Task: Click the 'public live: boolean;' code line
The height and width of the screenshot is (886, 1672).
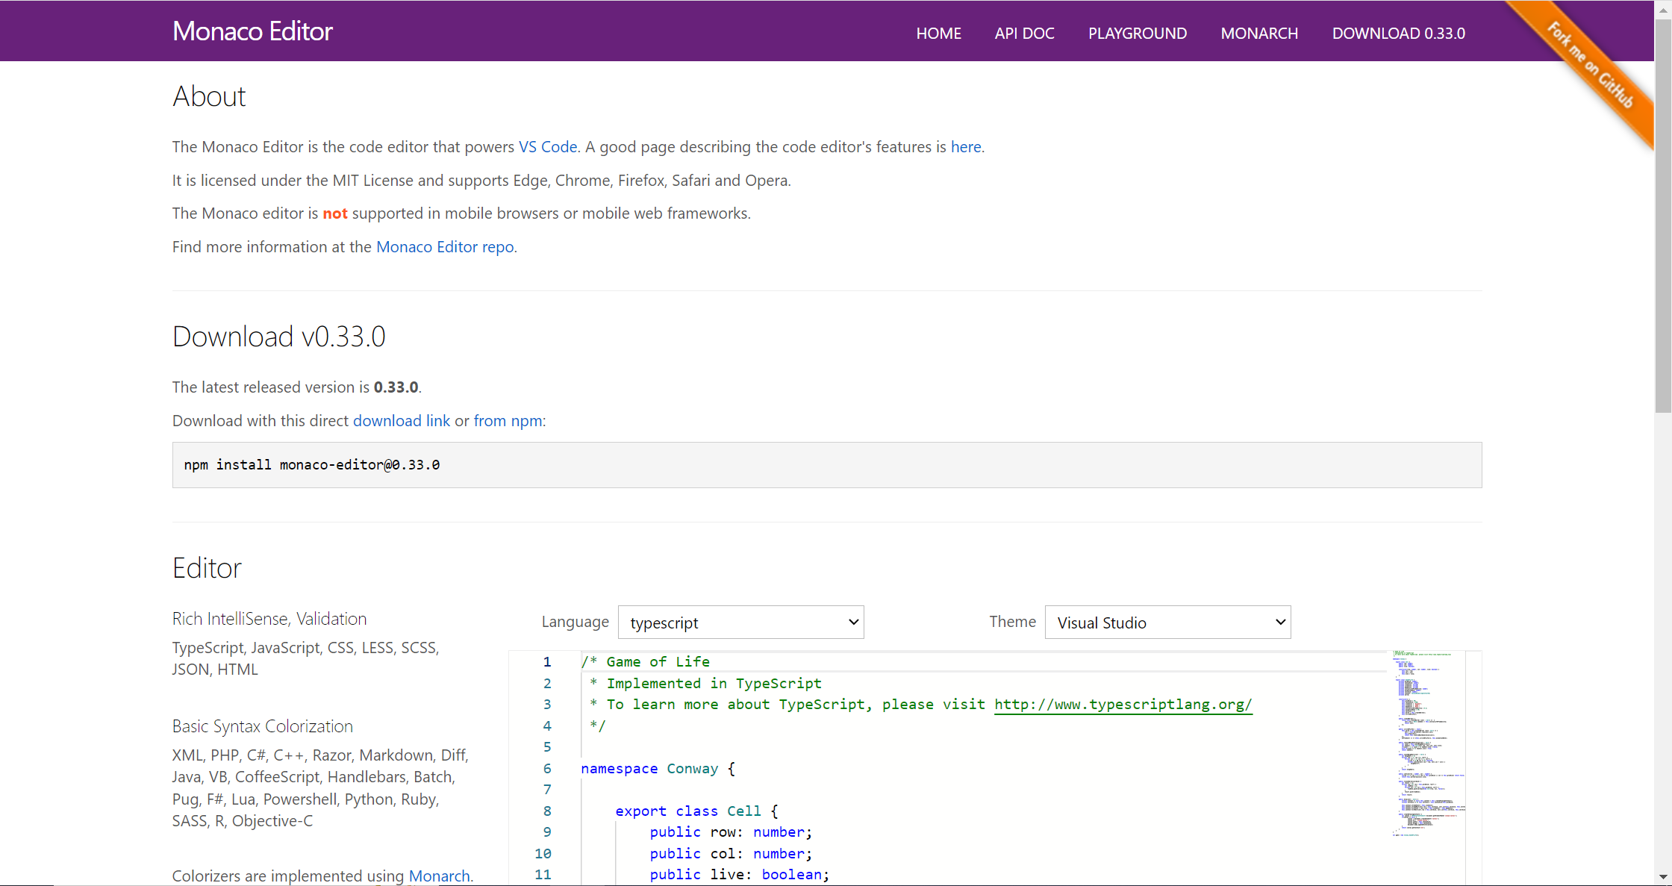Action: tap(740, 875)
